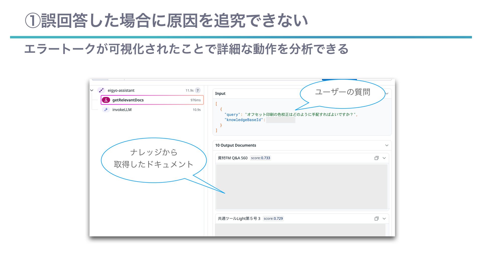Copy the 共通ツールLight第5号 3 document

[376, 219]
